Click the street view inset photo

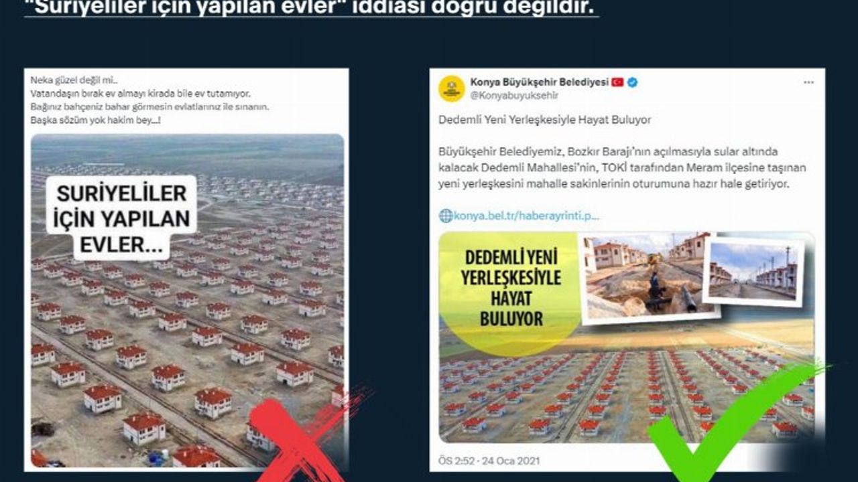[x=753, y=270]
